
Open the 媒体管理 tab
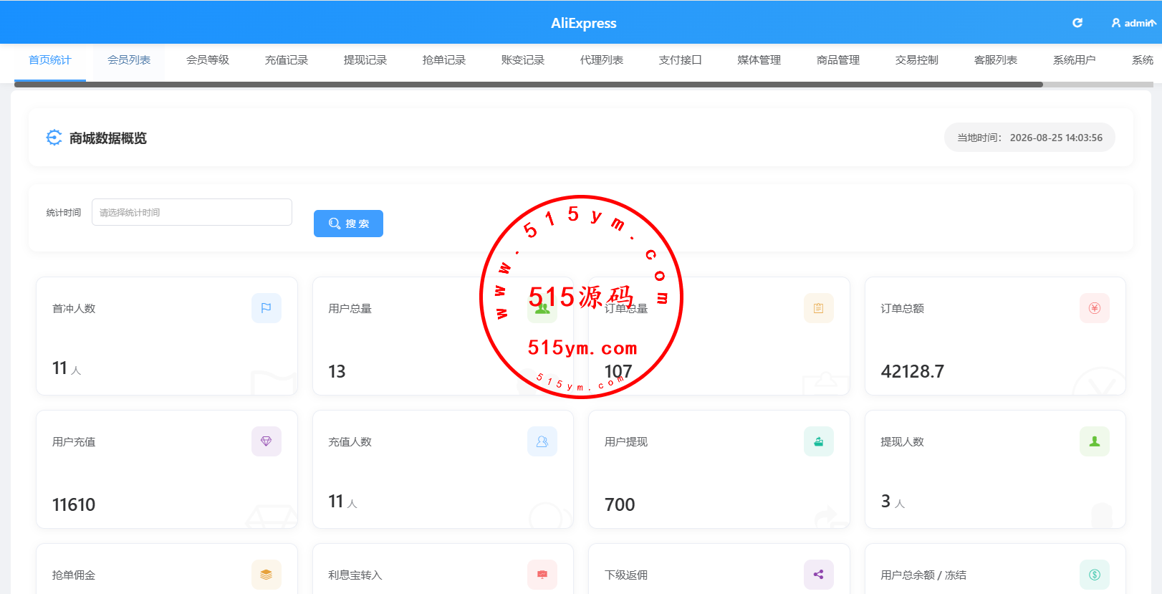(759, 60)
